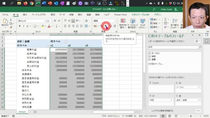Screen dimensions: 210x118
Task: Click the Underline button
Action: click(27, 26)
